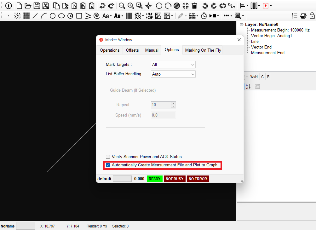The image size is (316, 230).
Task: Click the C button in properties
Action: (262, 77)
